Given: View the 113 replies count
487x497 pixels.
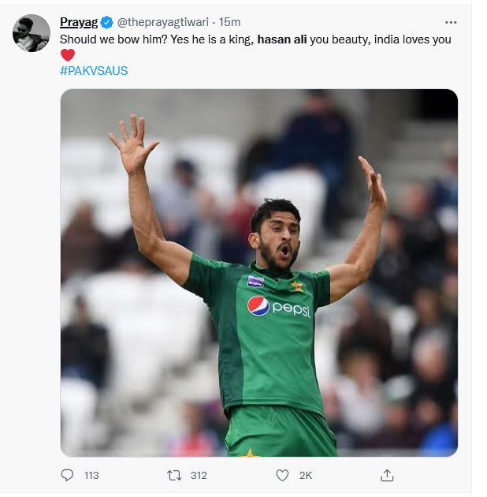Looking at the screenshot, I should pyautogui.click(x=91, y=476).
